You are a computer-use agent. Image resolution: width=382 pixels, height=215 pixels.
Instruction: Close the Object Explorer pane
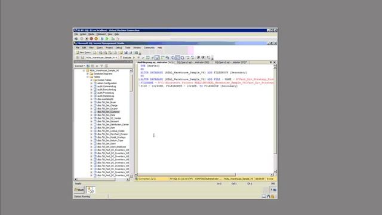(131, 62)
